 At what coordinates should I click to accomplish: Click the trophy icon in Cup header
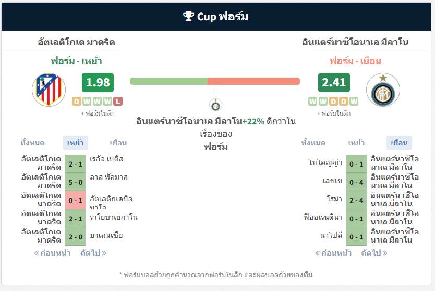coord(188,17)
